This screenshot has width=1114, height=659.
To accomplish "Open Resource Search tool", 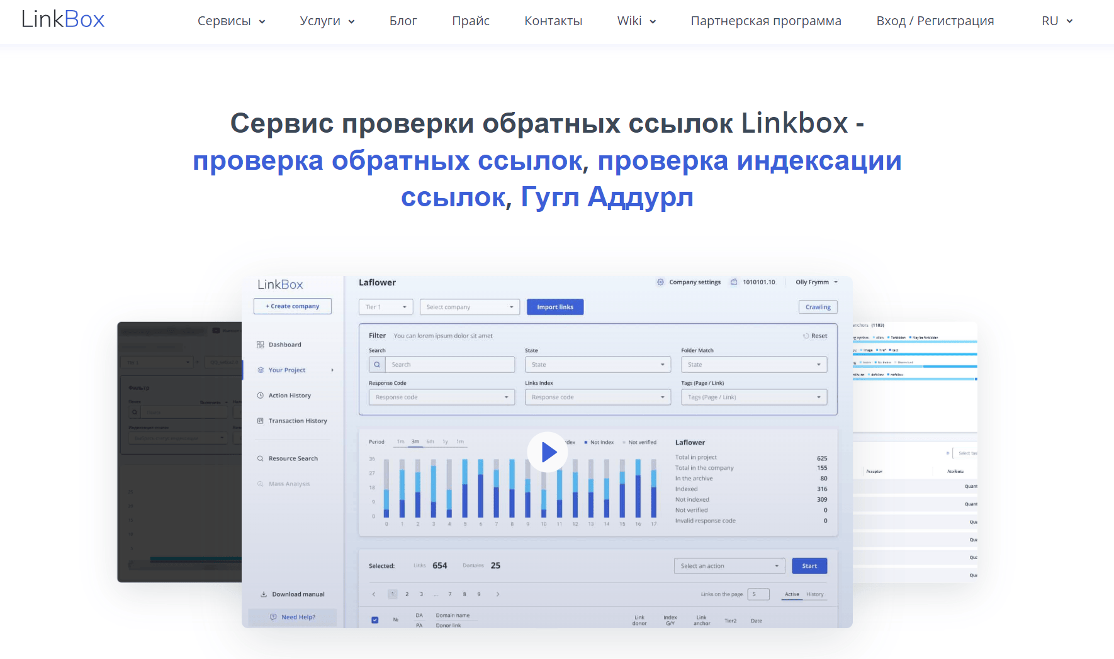I will pos(293,458).
